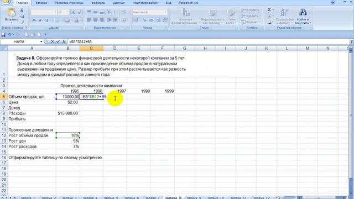Viewport: 354px width, 199px height.
Task: Click the Wrap Text icon
Action: pos(124,12)
